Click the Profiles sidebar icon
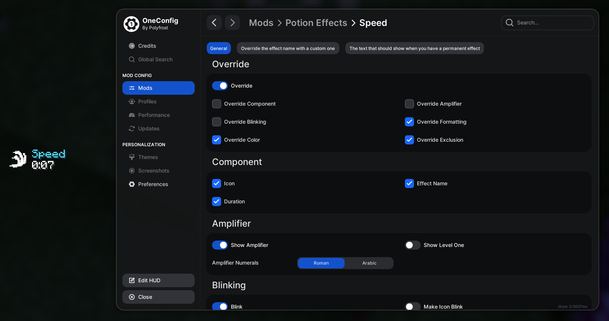The width and height of the screenshot is (609, 321). click(132, 101)
